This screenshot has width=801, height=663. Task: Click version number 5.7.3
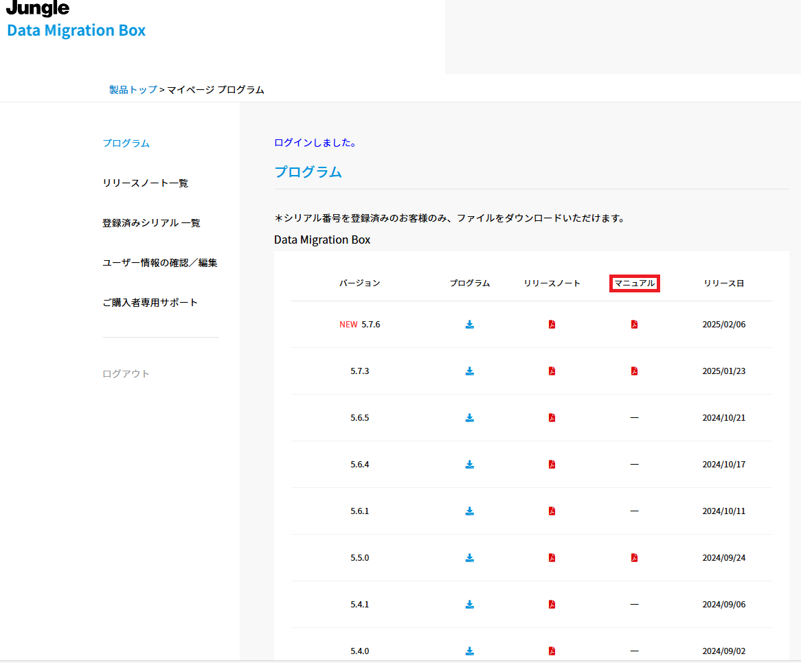(360, 371)
